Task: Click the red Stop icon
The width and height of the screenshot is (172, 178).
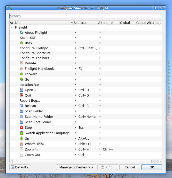Action: 21,127
